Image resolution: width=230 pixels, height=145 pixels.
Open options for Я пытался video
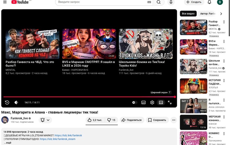pyautogui.click(x=224, y=100)
